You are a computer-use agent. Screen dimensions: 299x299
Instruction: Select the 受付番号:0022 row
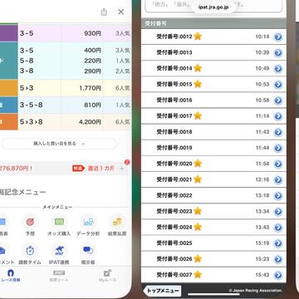coord(213,195)
